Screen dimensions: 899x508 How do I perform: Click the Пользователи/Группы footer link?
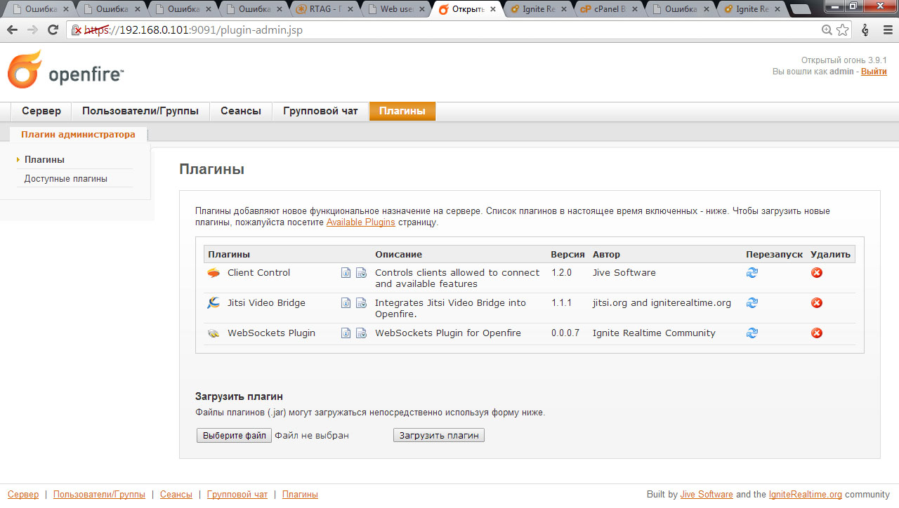(99, 495)
